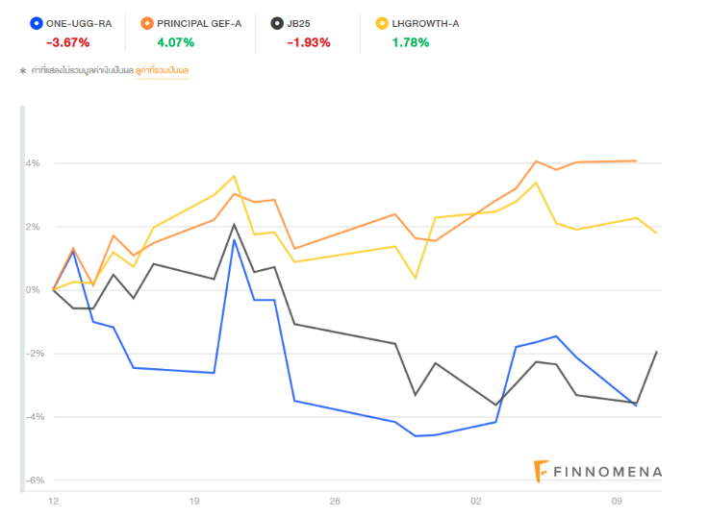Click the FINNOMENA logo watermark

(x=597, y=471)
